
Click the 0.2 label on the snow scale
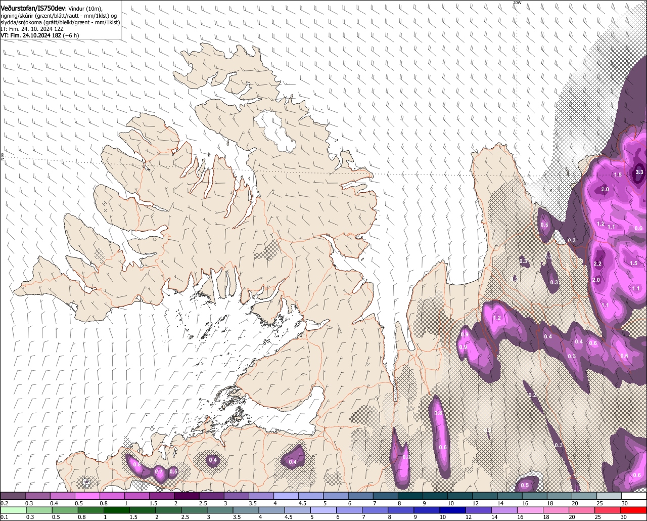[x=4, y=504]
